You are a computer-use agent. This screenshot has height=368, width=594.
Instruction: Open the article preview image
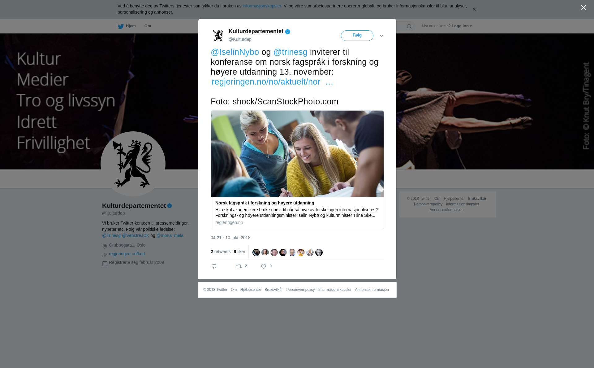[x=297, y=154]
